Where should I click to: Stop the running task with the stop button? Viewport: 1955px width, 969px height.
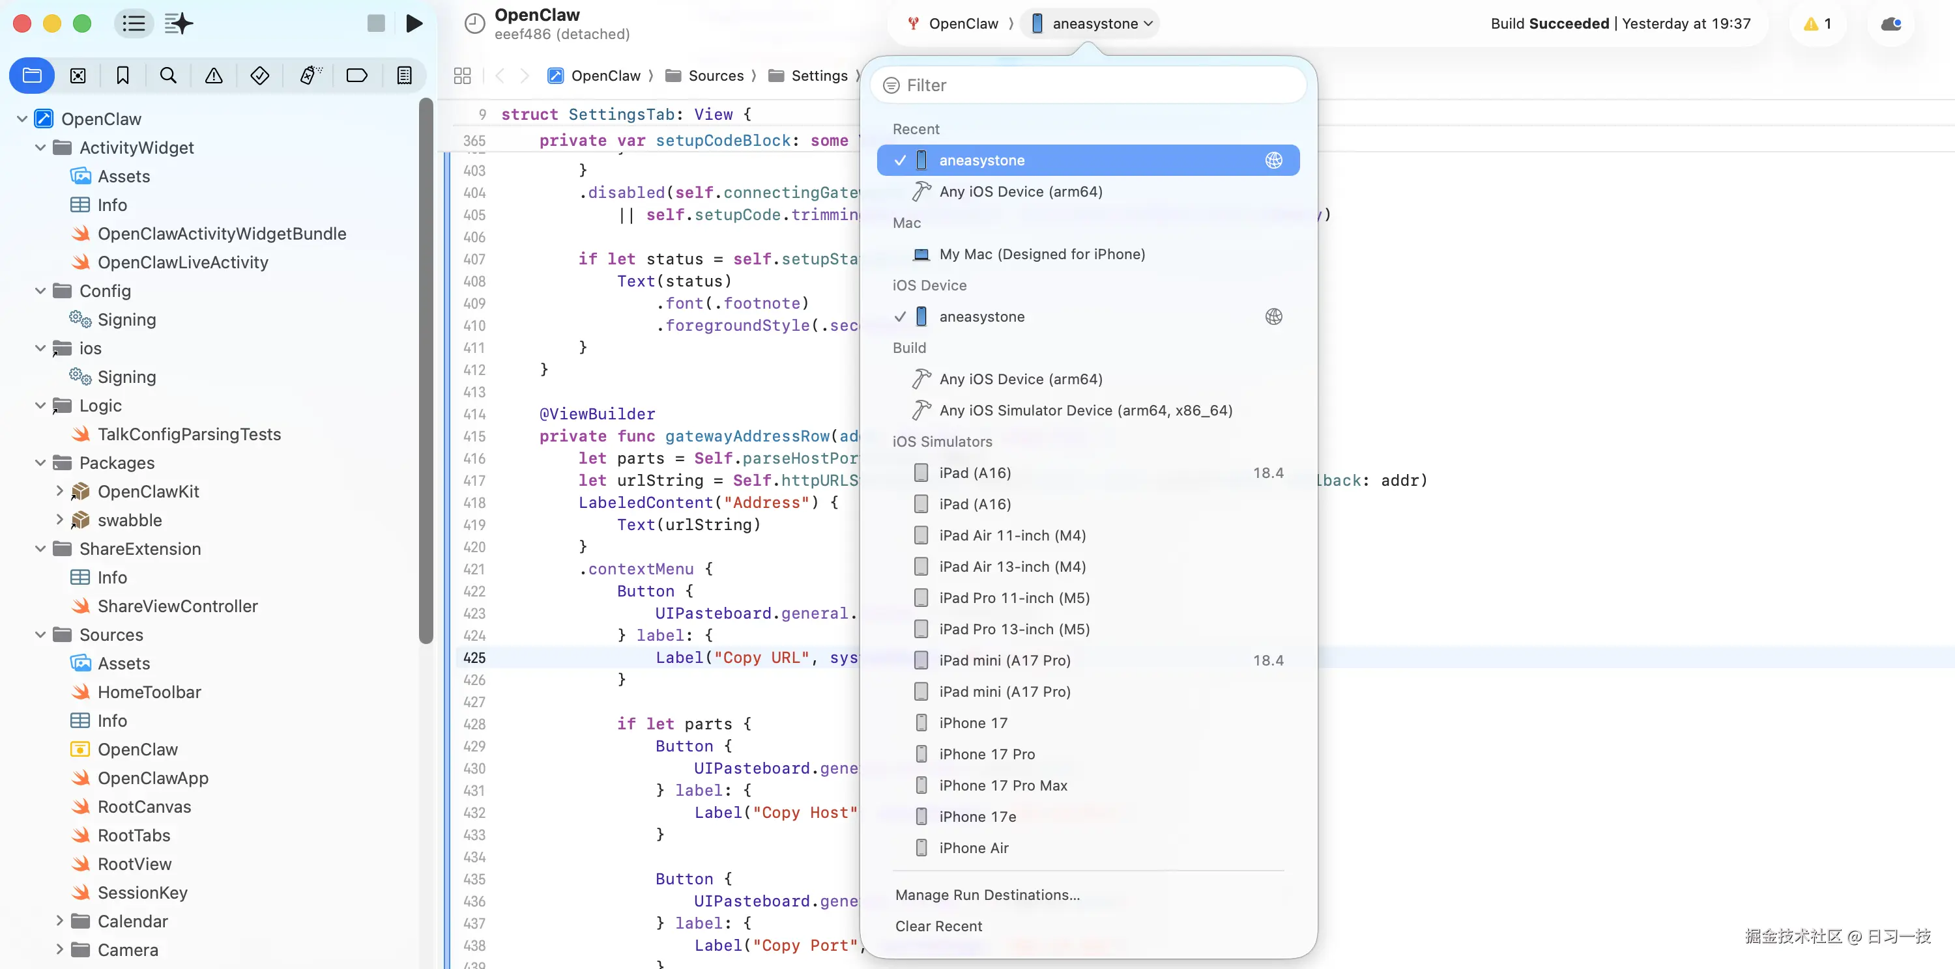[377, 23]
